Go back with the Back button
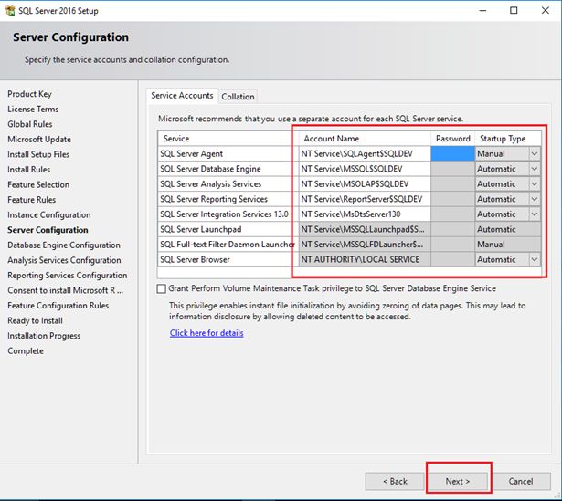The image size is (562, 501). (x=395, y=481)
